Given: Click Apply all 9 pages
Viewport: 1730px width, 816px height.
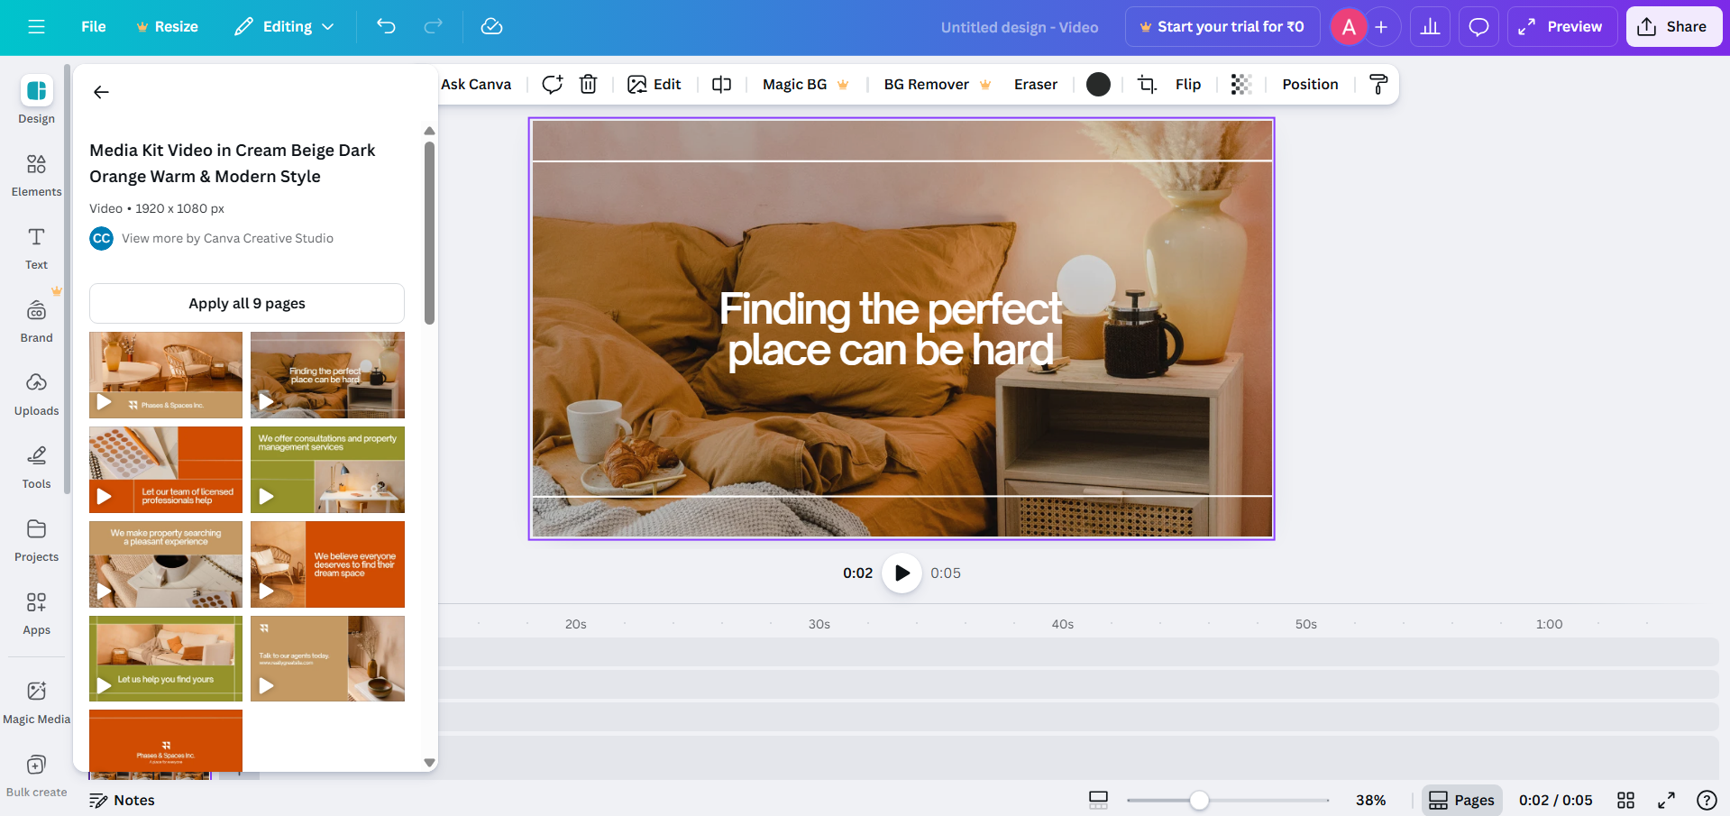Looking at the screenshot, I should 246,303.
